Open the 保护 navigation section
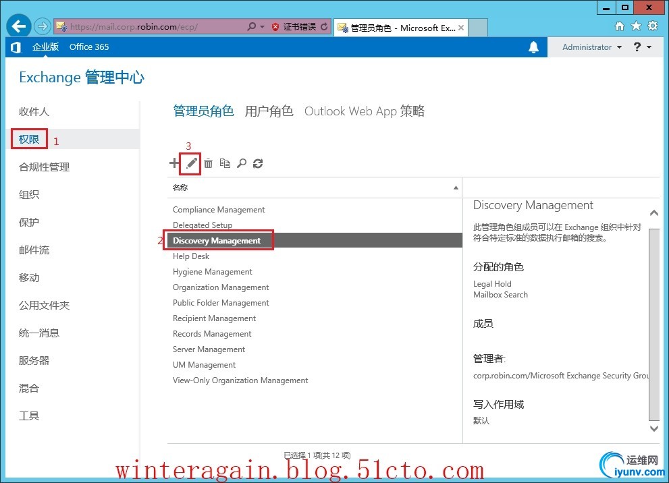 (x=28, y=223)
